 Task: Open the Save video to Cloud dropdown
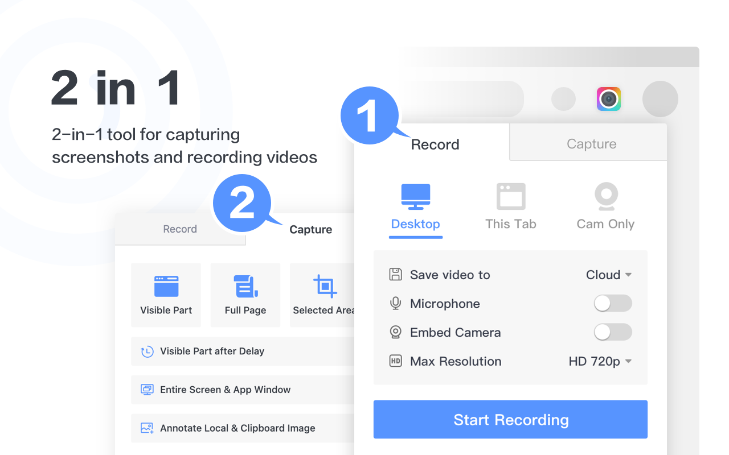(609, 275)
